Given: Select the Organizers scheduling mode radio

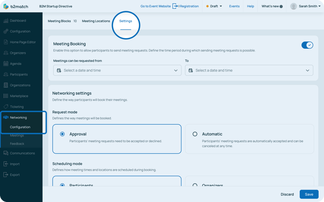Looking at the screenshot, I should coord(195,185).
